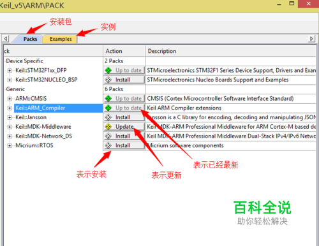Viewport: 319px width, 246px height.
Task: Maximize the Pack Installer window
Action: [292, 4]
